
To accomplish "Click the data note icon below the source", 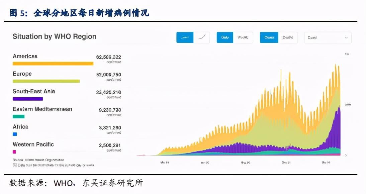I will coord(14,165).
